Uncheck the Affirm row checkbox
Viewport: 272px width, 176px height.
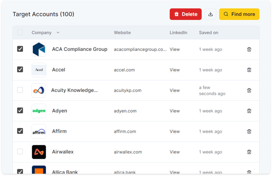tap(20, 131)
